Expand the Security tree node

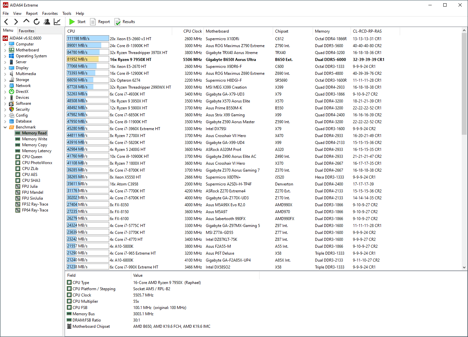(x=5, y=109)
